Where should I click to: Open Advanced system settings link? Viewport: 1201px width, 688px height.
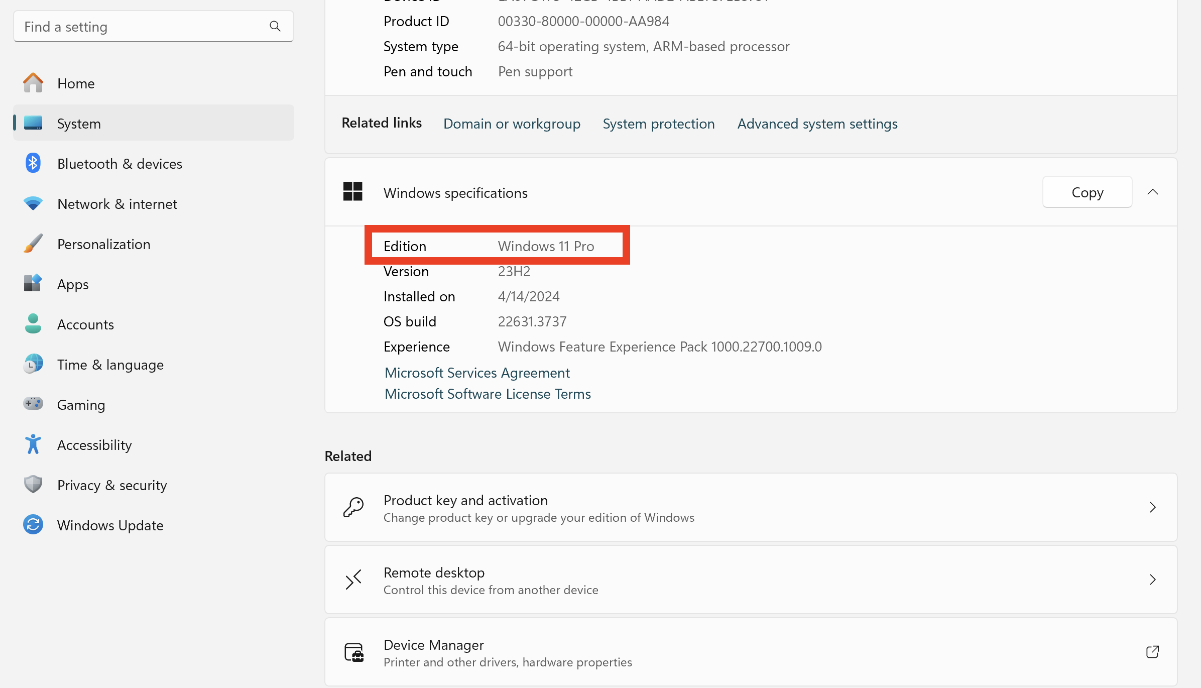click(817, 124)
